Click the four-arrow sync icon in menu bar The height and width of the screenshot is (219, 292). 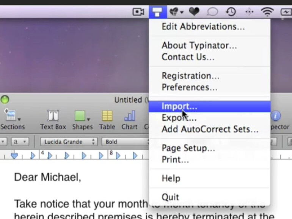[x=250, y=12]
